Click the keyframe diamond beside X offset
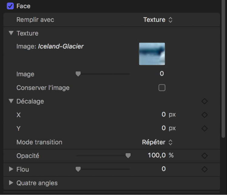This screenshot has height=195, width=227. pyautogui.click(x=205, y=115)
